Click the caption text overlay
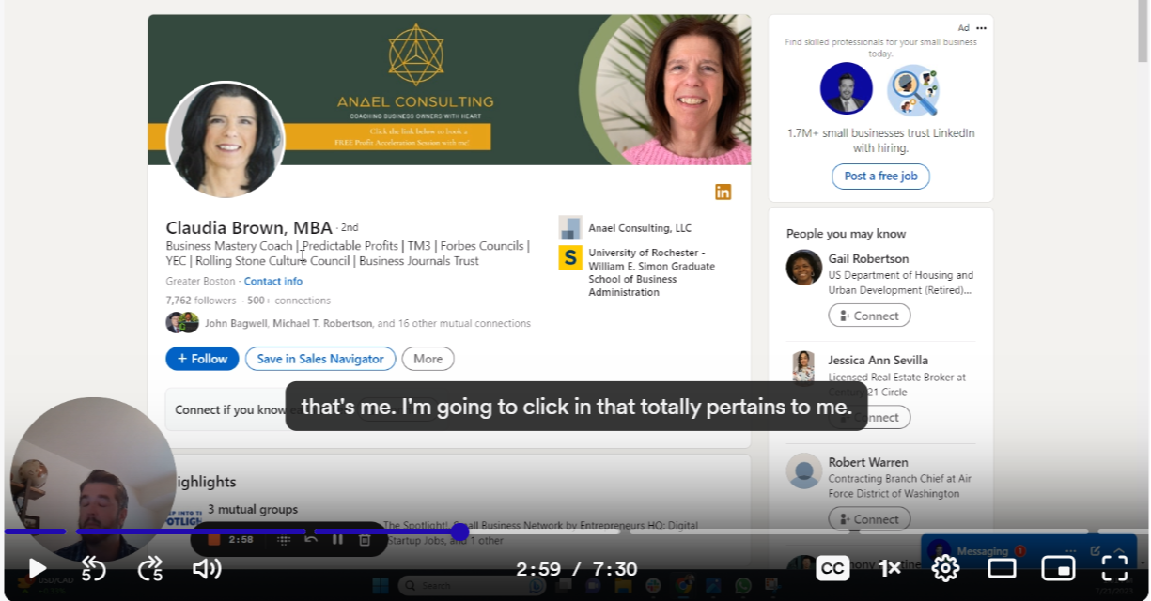 point(576,407)
